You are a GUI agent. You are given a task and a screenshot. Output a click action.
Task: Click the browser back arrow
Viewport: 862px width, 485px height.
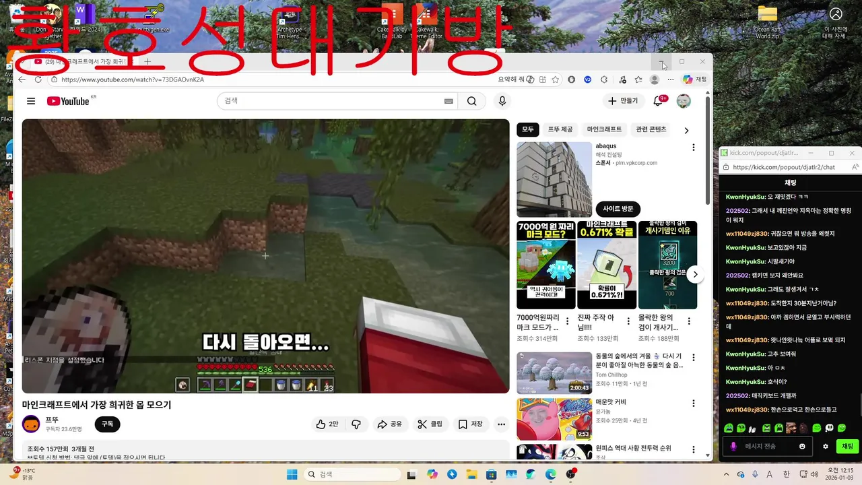[x=22, y=79]
